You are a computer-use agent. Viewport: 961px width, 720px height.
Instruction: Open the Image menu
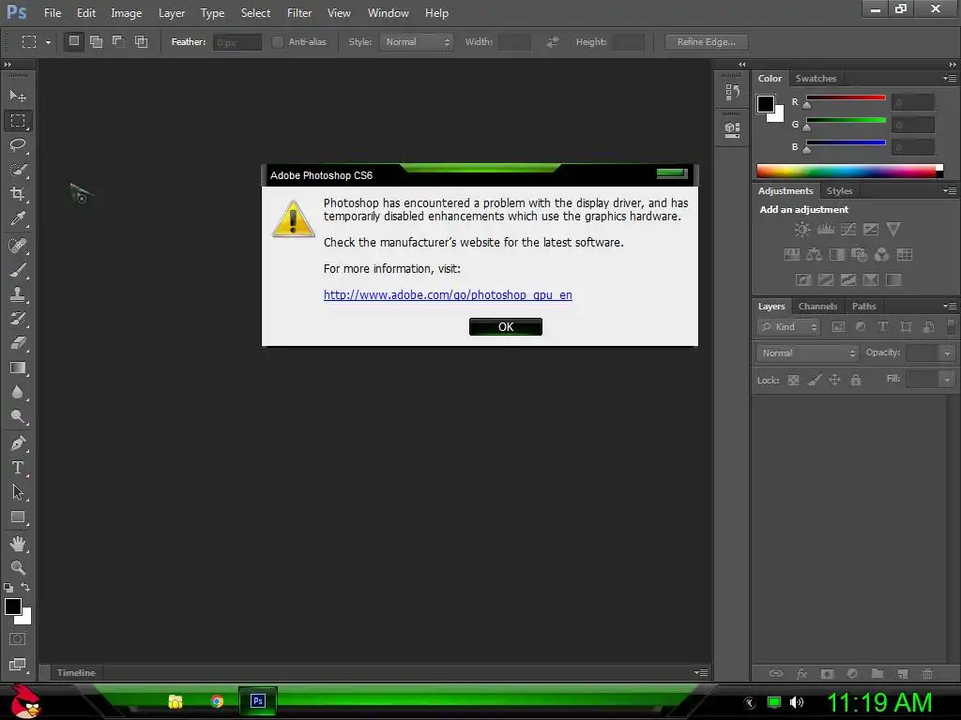[x=127, y=13]
